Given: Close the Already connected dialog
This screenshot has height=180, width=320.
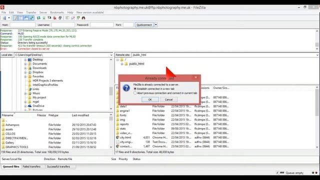Looking at the screenshot, I should click(195, 77).
